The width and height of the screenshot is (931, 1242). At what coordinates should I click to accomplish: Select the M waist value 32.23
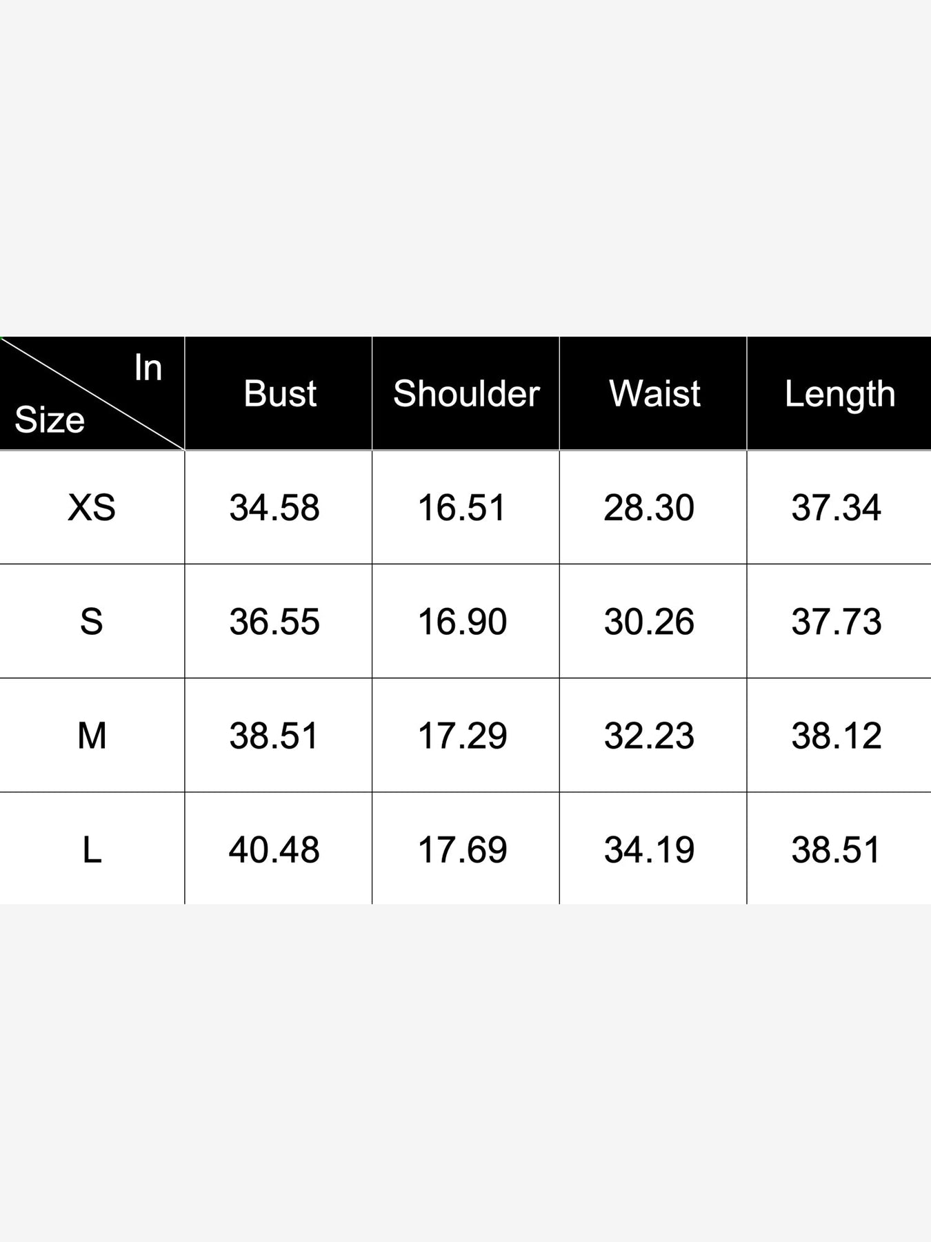(649, 736)
